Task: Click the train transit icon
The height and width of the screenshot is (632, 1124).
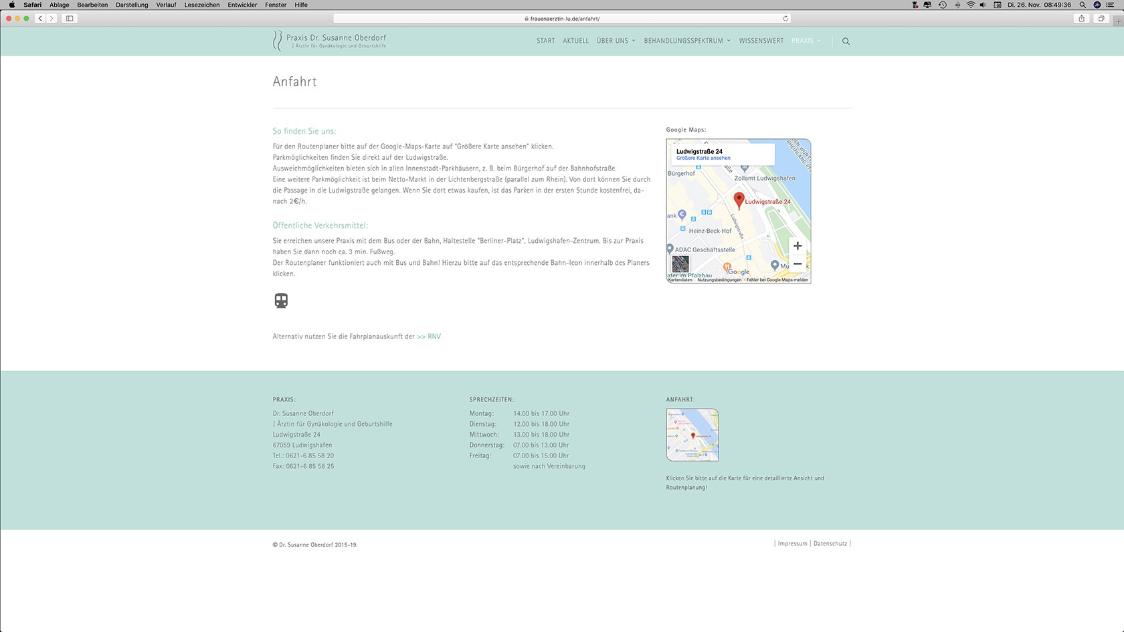Action: tap(281, 301)
